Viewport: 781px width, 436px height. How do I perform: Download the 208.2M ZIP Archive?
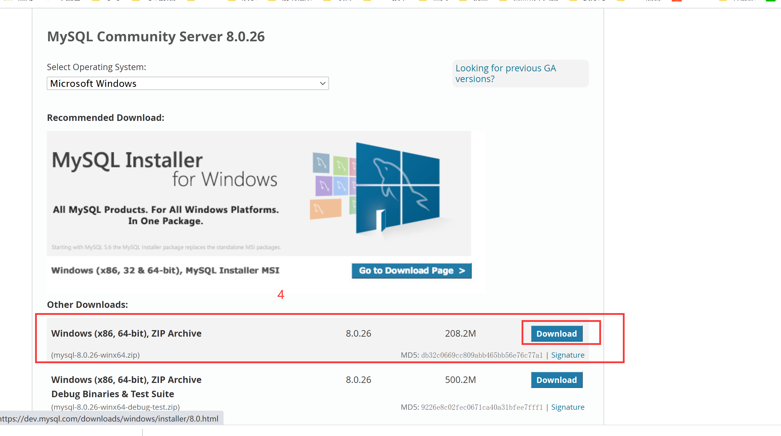coord(556,333)
